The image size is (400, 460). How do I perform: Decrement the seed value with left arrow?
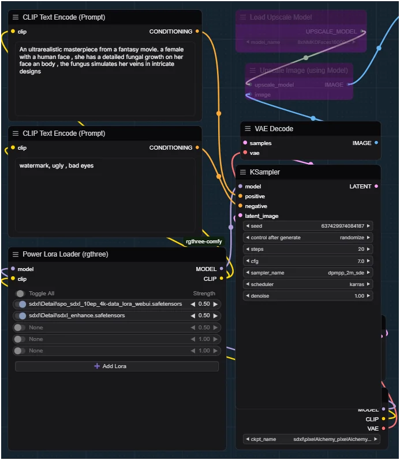pos(248,226)
